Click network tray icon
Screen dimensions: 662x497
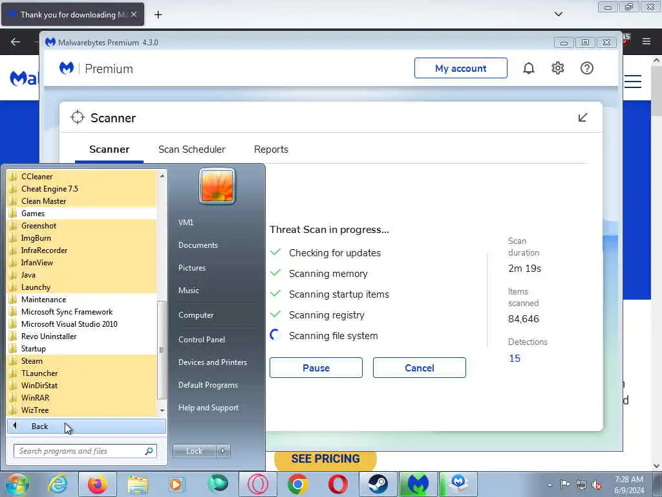point(581,485)
